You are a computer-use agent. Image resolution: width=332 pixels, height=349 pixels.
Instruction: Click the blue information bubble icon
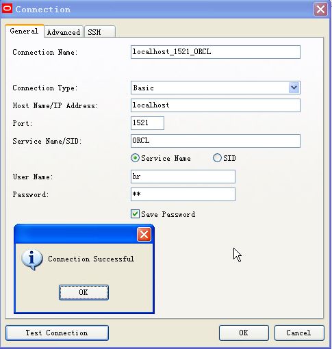(31, 259)
